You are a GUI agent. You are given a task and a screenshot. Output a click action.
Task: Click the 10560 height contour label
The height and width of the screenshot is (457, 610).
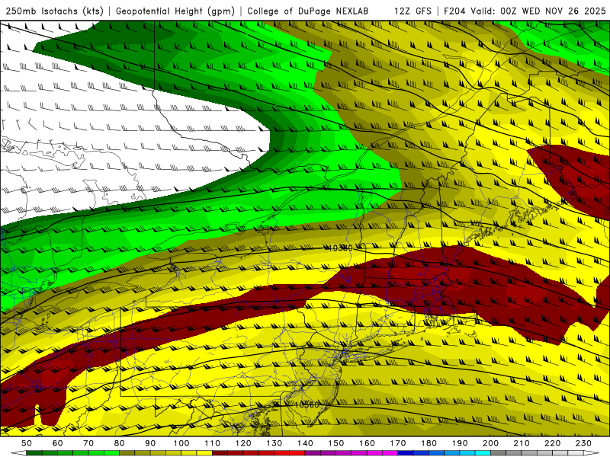(x=307, y=404)
